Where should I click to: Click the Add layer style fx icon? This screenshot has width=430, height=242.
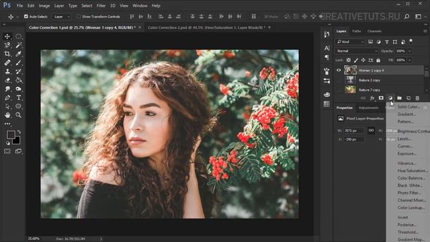point(372,98)
